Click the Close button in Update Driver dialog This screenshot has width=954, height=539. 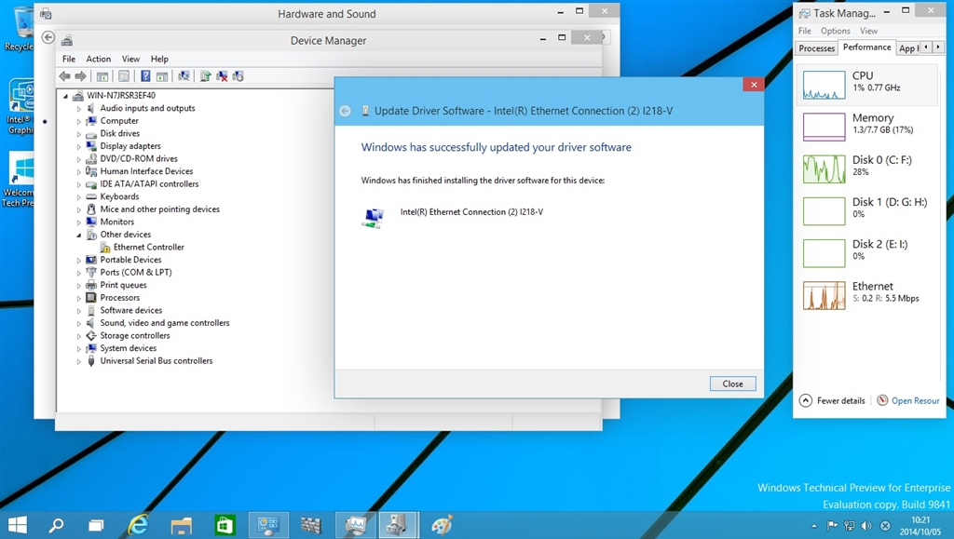click(x=732, y=384)
